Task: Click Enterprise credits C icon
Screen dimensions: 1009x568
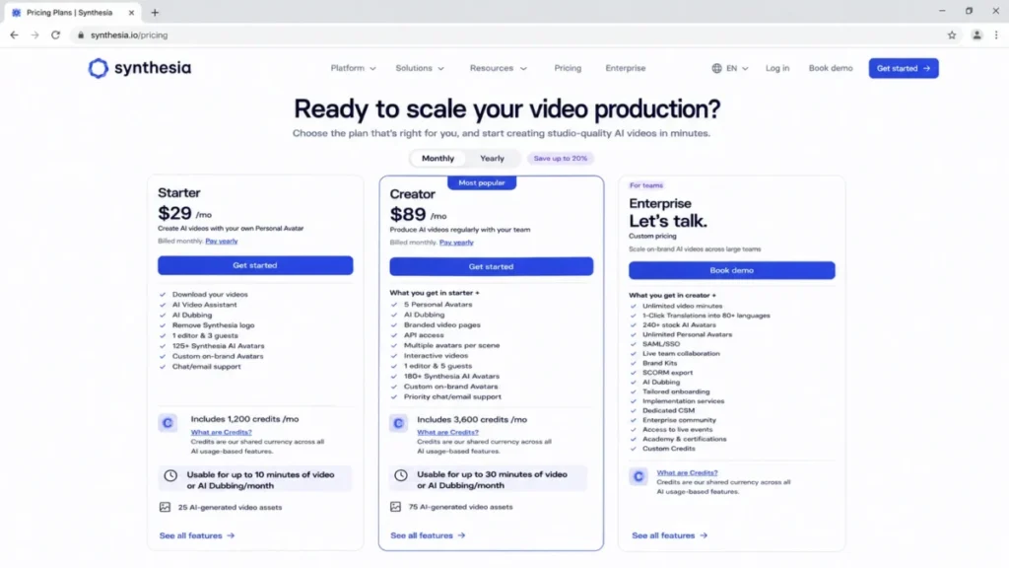Action: 639,476
